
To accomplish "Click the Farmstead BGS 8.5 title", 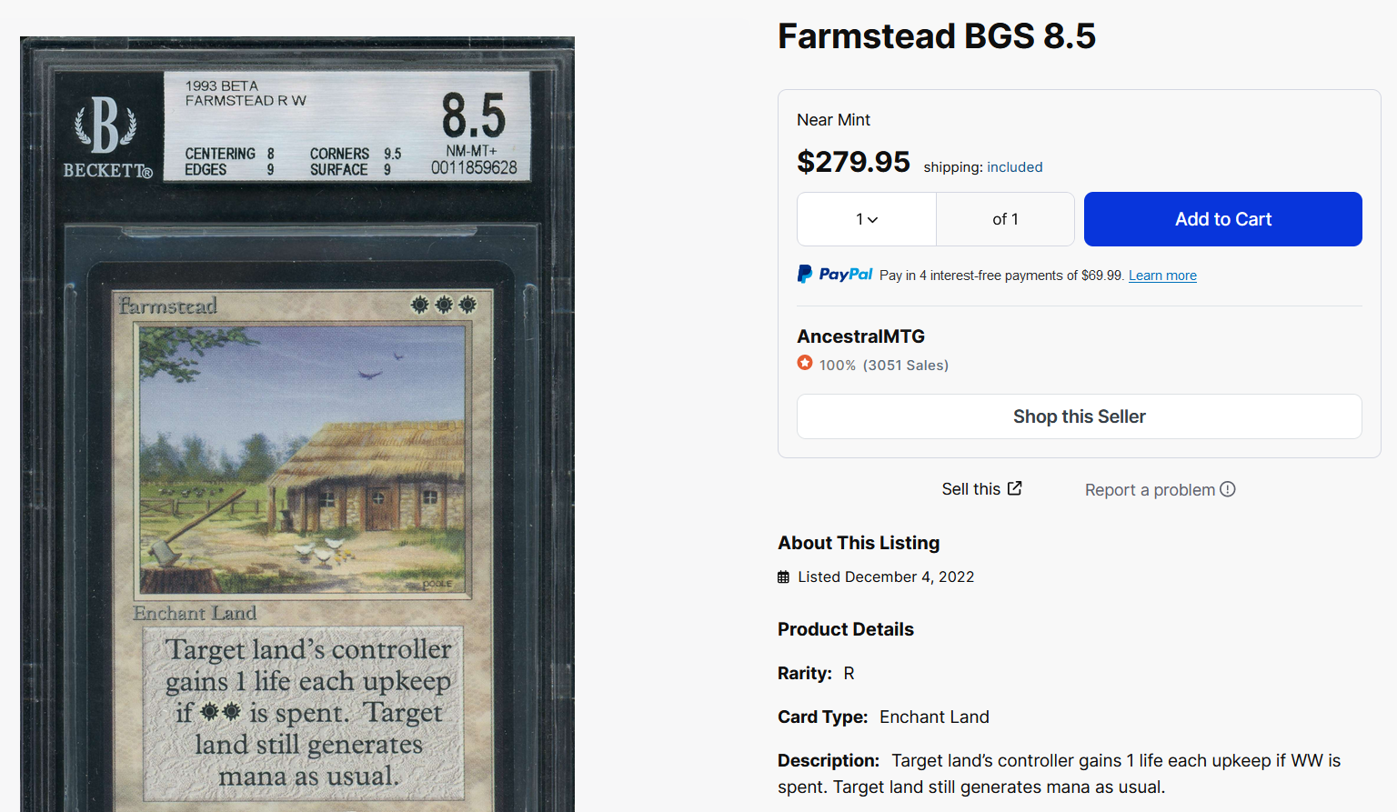I will tap(937, 36).
